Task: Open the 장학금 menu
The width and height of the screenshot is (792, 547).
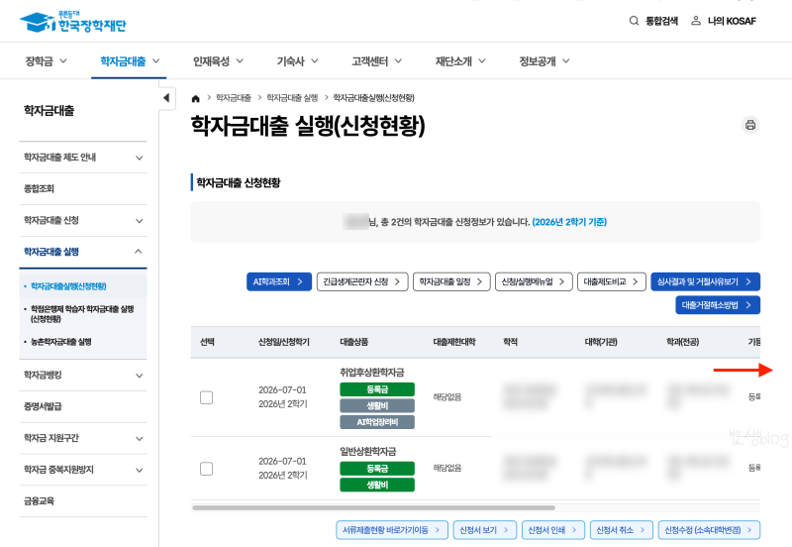Action: click(46, 61)
